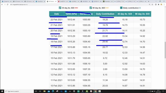
Task: Click the volume icon in system tray
Action: click(154, 91)
